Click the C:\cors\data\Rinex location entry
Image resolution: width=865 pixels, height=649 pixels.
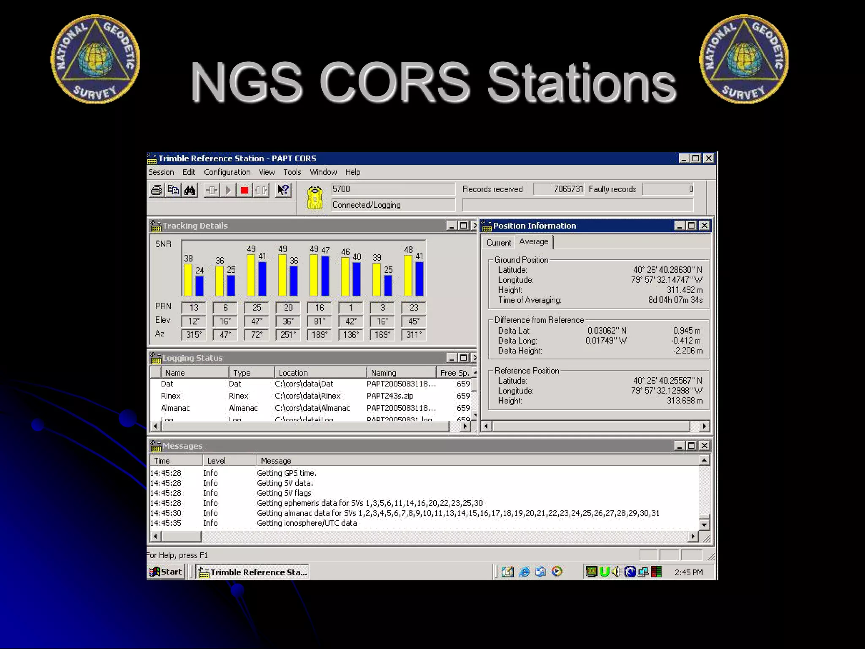(307, 396)
